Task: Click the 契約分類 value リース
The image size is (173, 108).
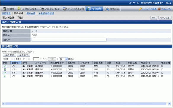Action: (34, 31)
